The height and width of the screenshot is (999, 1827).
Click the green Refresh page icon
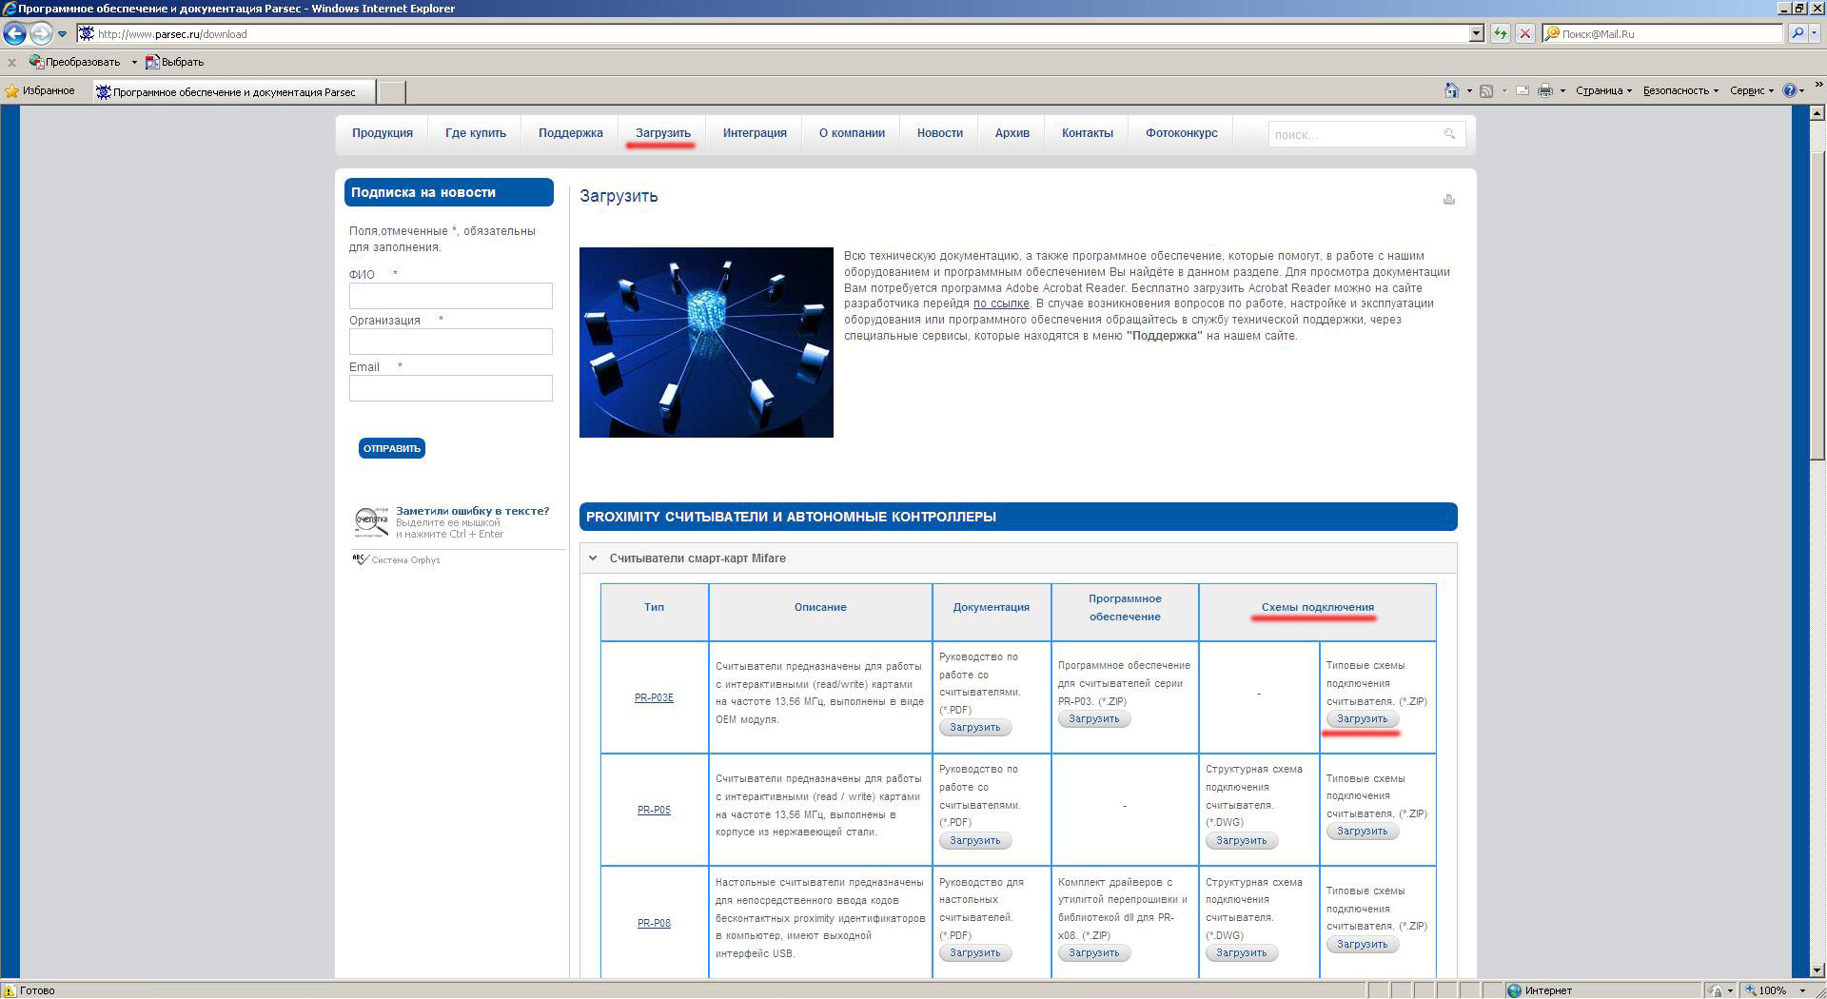(1501, 33)
